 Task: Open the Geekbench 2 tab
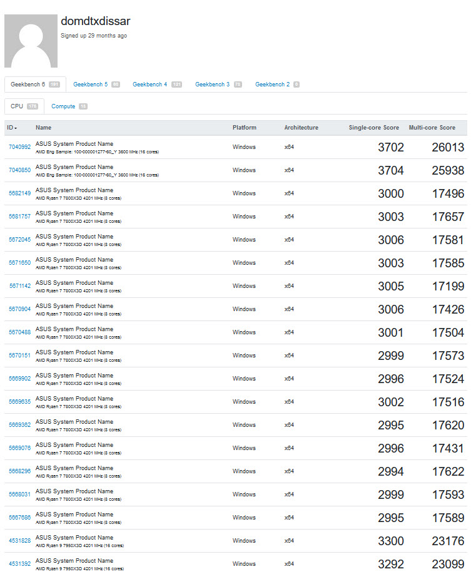pos(277,85)
